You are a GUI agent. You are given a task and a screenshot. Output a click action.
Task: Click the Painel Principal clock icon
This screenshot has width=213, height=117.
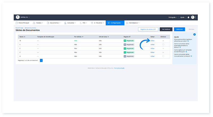click(17, 23)
